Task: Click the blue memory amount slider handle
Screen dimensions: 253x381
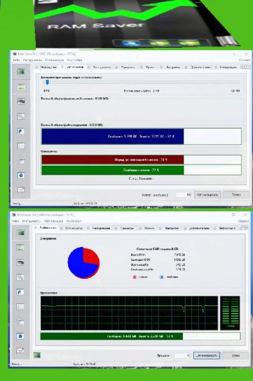Action: click(47, 83)
